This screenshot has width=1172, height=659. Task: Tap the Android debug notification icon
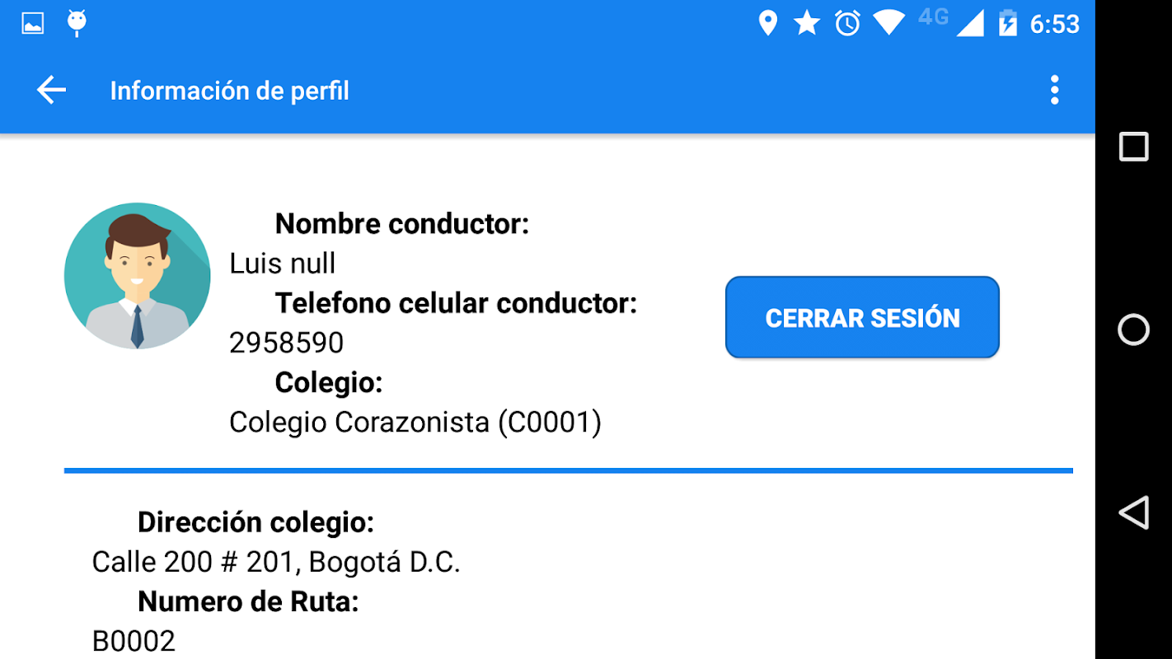(77, 23)
